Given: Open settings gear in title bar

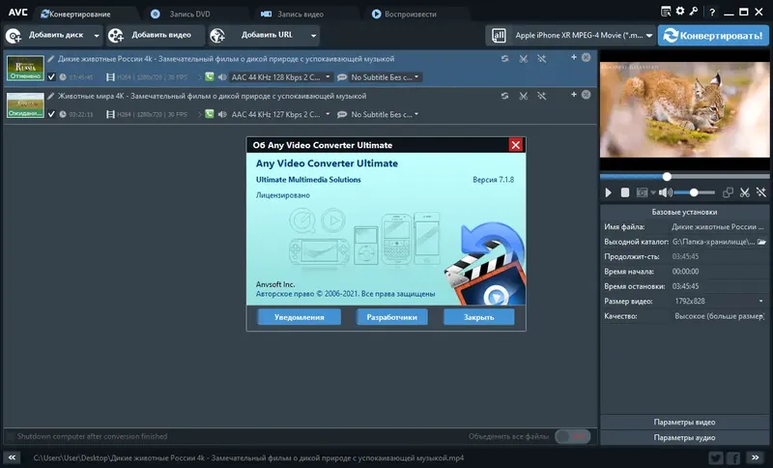Looking at the screenshot, I should [680, 11].
